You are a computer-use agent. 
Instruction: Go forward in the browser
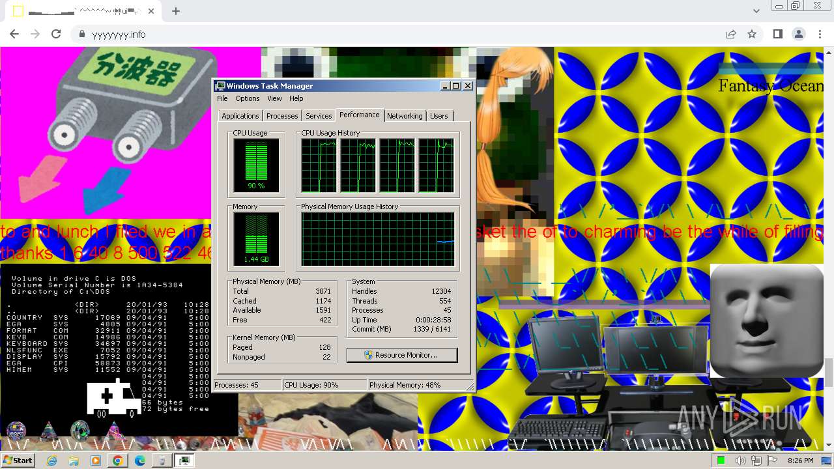[x=35, y=34]
